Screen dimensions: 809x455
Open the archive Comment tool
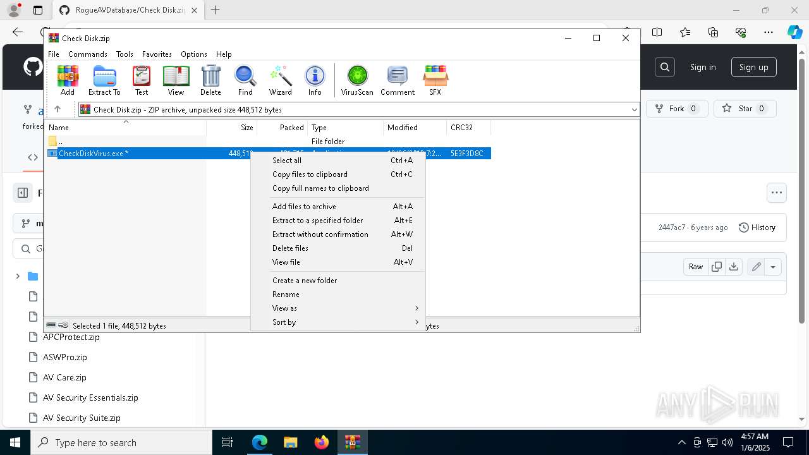click(x=398, y=80)
